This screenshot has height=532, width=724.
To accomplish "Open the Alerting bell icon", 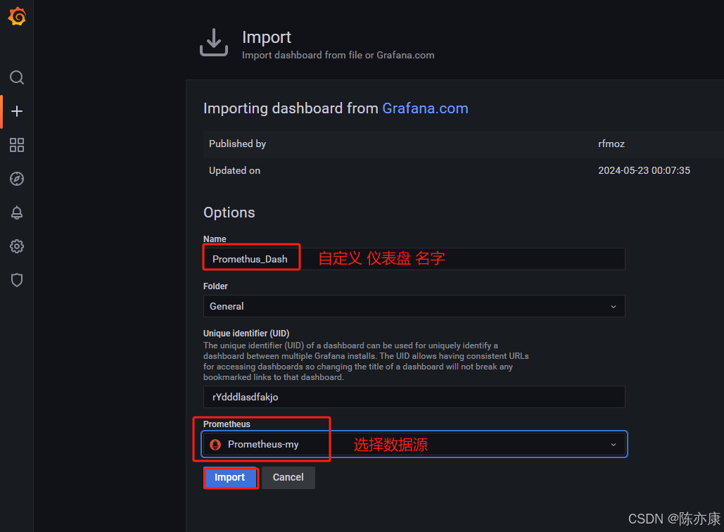I will (17, 213).
